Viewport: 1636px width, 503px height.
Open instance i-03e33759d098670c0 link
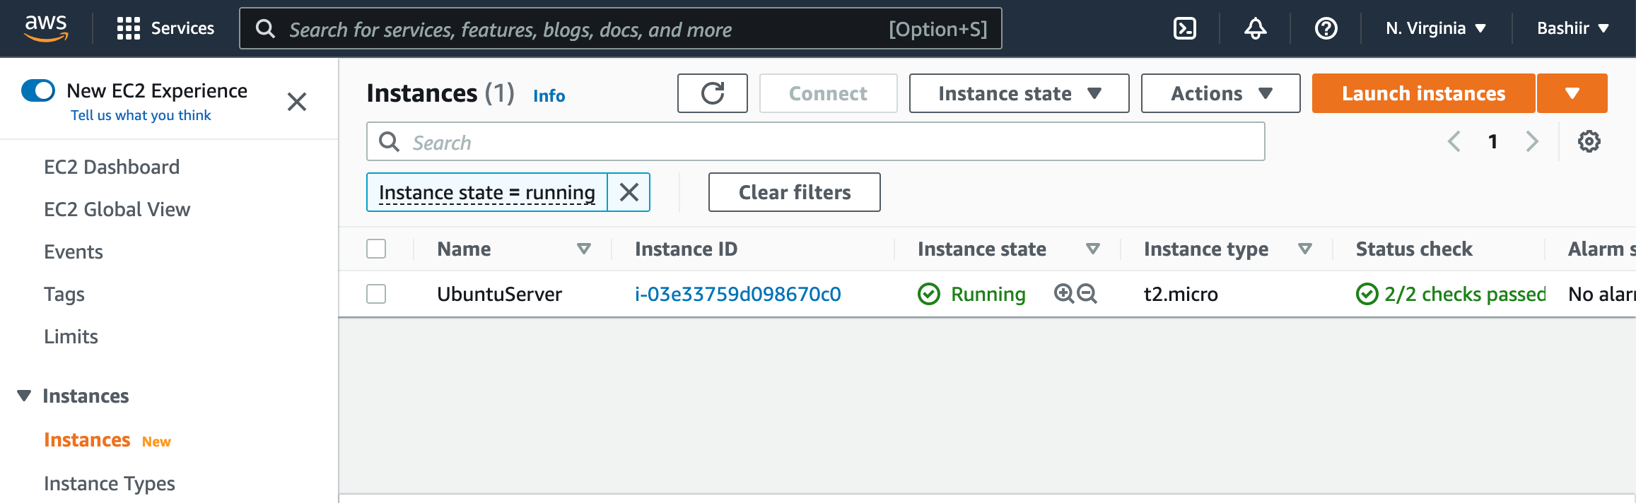click(x=737, y=294)
